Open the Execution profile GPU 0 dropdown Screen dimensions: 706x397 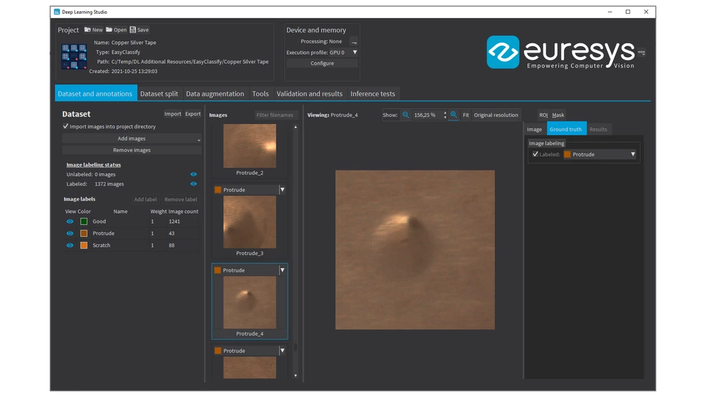(x=354, y=52)
